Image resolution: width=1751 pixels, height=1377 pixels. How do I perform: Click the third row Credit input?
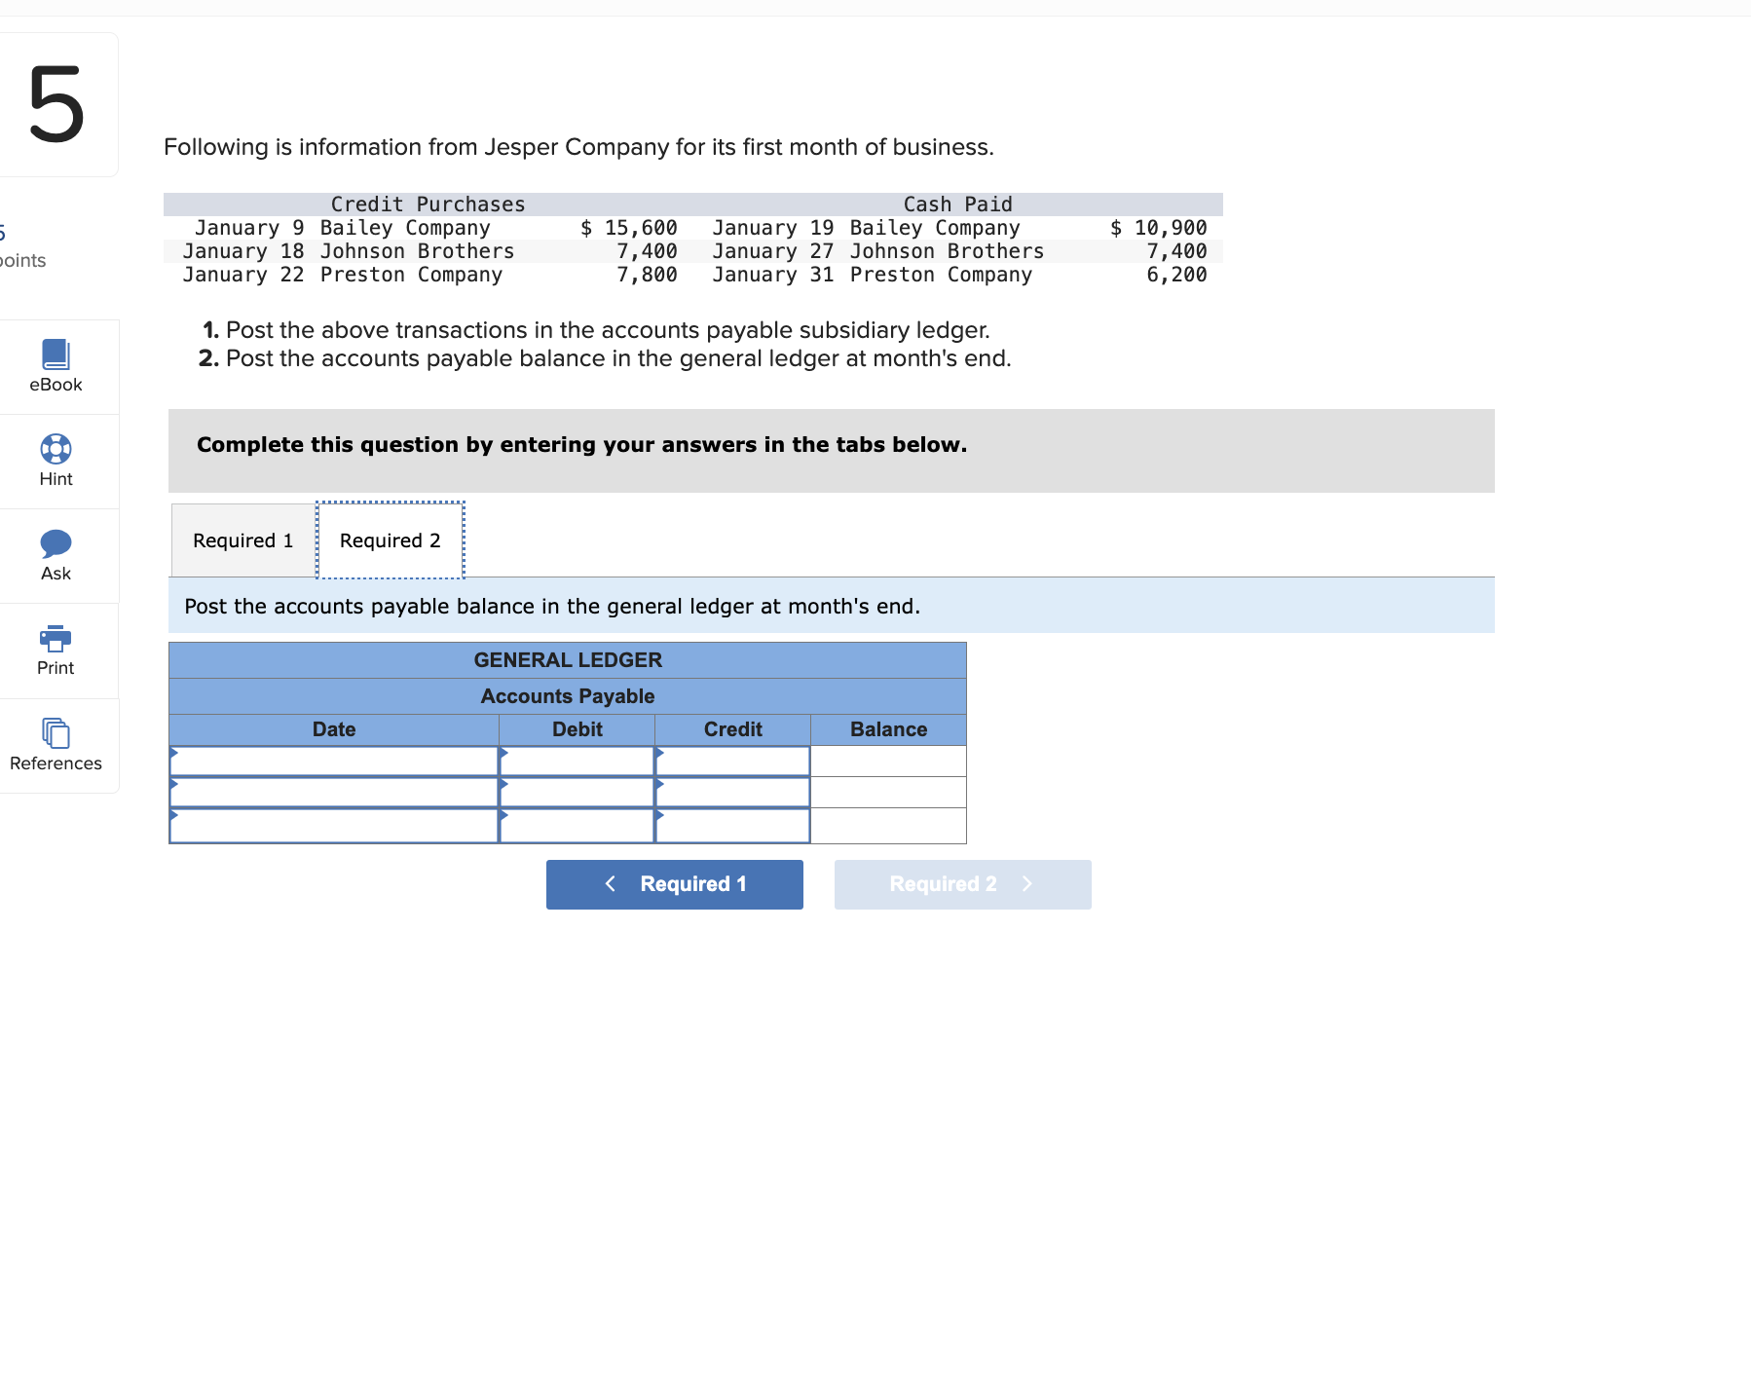(x=732, y=826)
